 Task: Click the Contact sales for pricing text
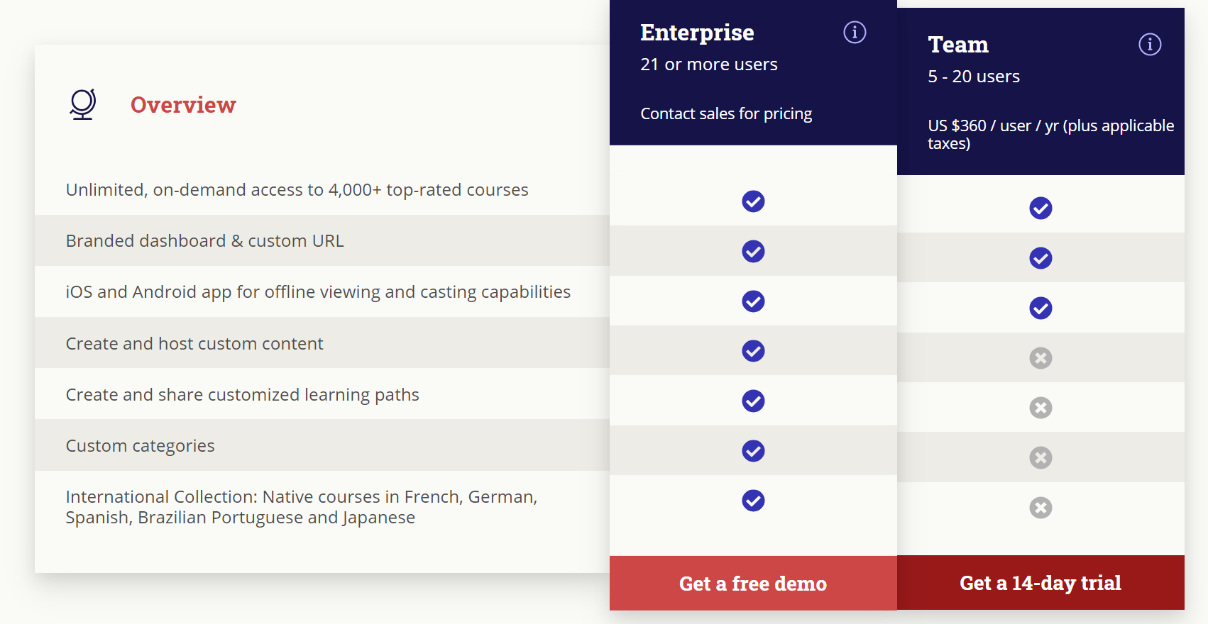[x=726, y=113]
